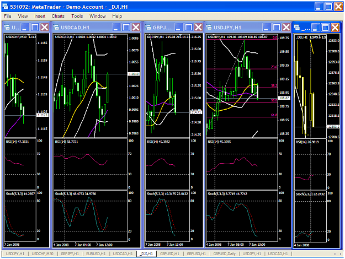
Task: Click the USDCAD Stoch(5,3,3) indicator label
Action: 76,194
